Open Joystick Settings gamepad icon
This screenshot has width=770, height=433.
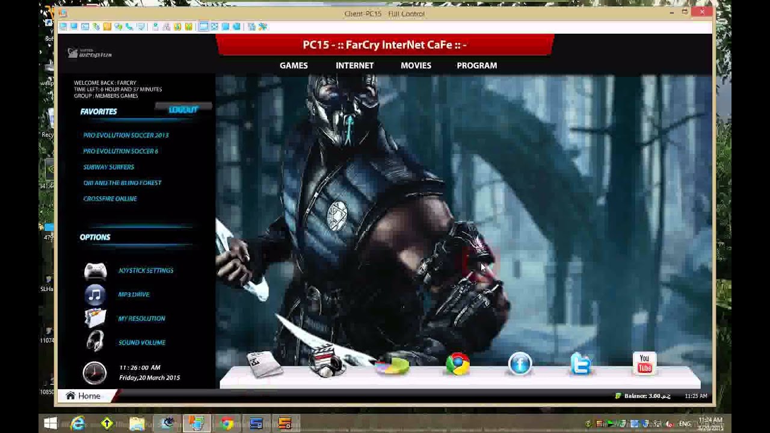point(95,271)
